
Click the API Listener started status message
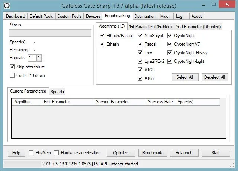coord(91,164)
